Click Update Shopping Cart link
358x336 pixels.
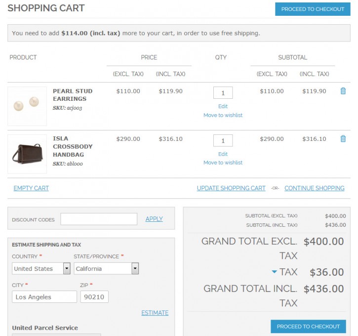[x=231, y=188]
